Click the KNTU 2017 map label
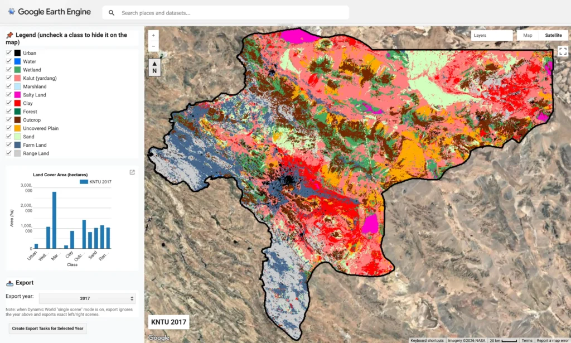Image resolution: width=571 pixels, height=343 pixels. [168, 322]
